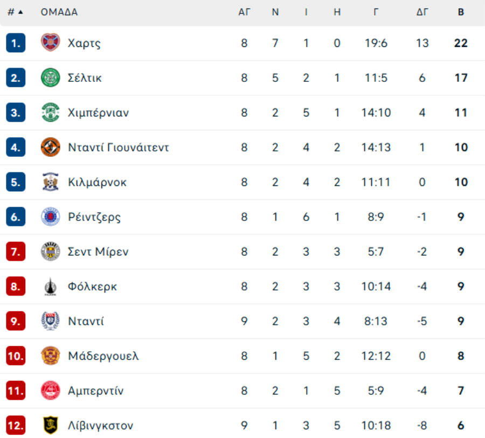
Task: Sort standings by goal difference ΔΓ
Action: pos(422,12)
